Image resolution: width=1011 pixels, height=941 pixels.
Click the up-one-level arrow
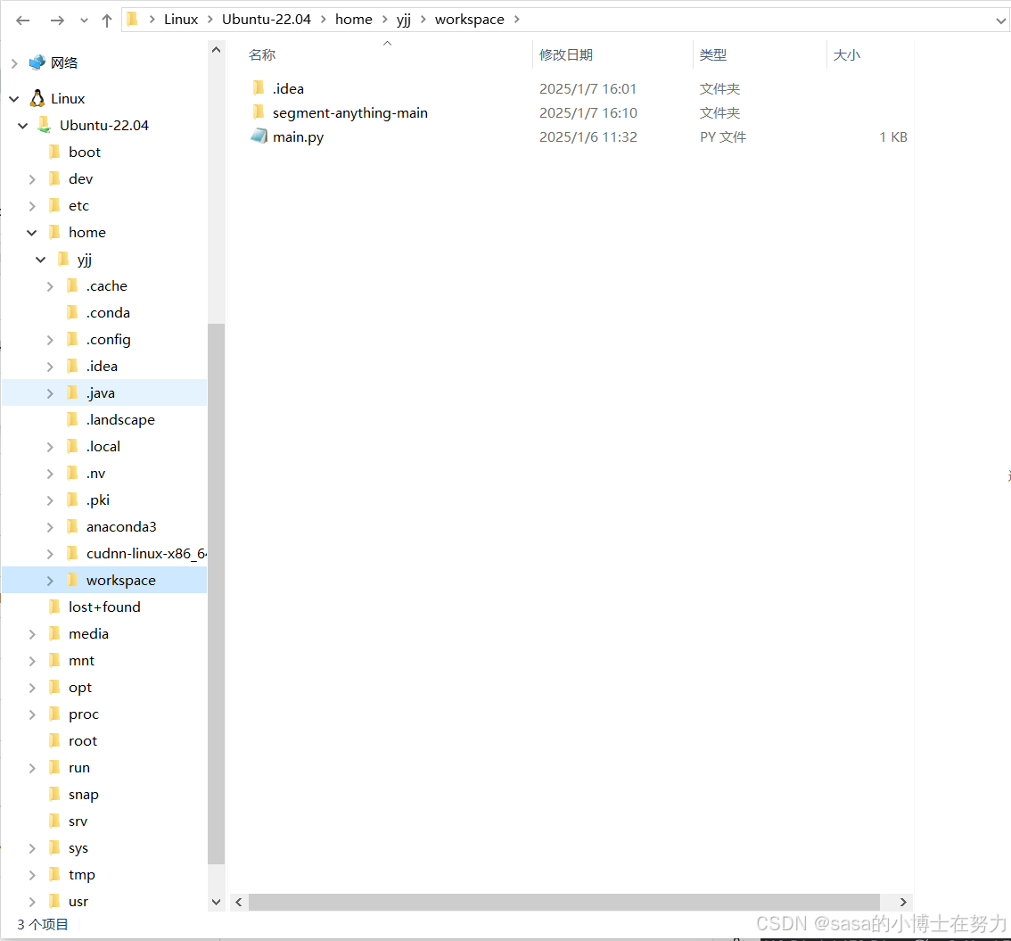(106, 19)
